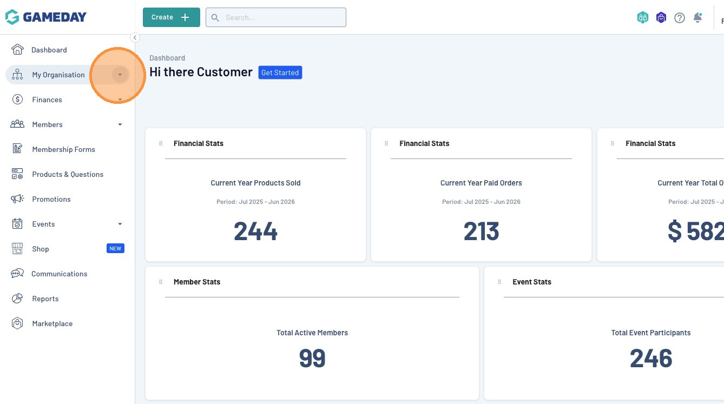Click the Marketplace shopping bag sidebar icon
The width and height of the screenshot is (724, 404).
(17, 323)
